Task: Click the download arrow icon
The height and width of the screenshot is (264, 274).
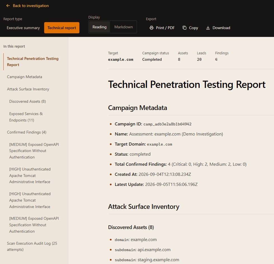Action: 208,28
